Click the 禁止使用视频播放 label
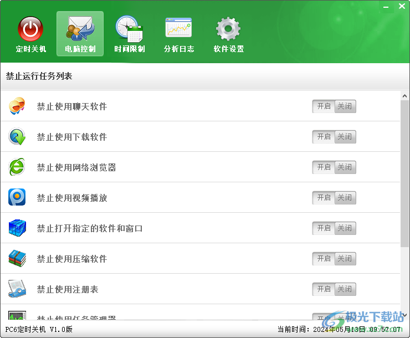 pos(72,198)
